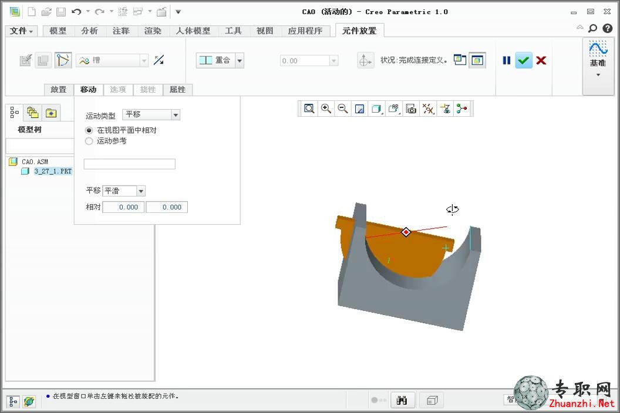Switch to the 视图 ribbon tab

[x=265, y=31]
